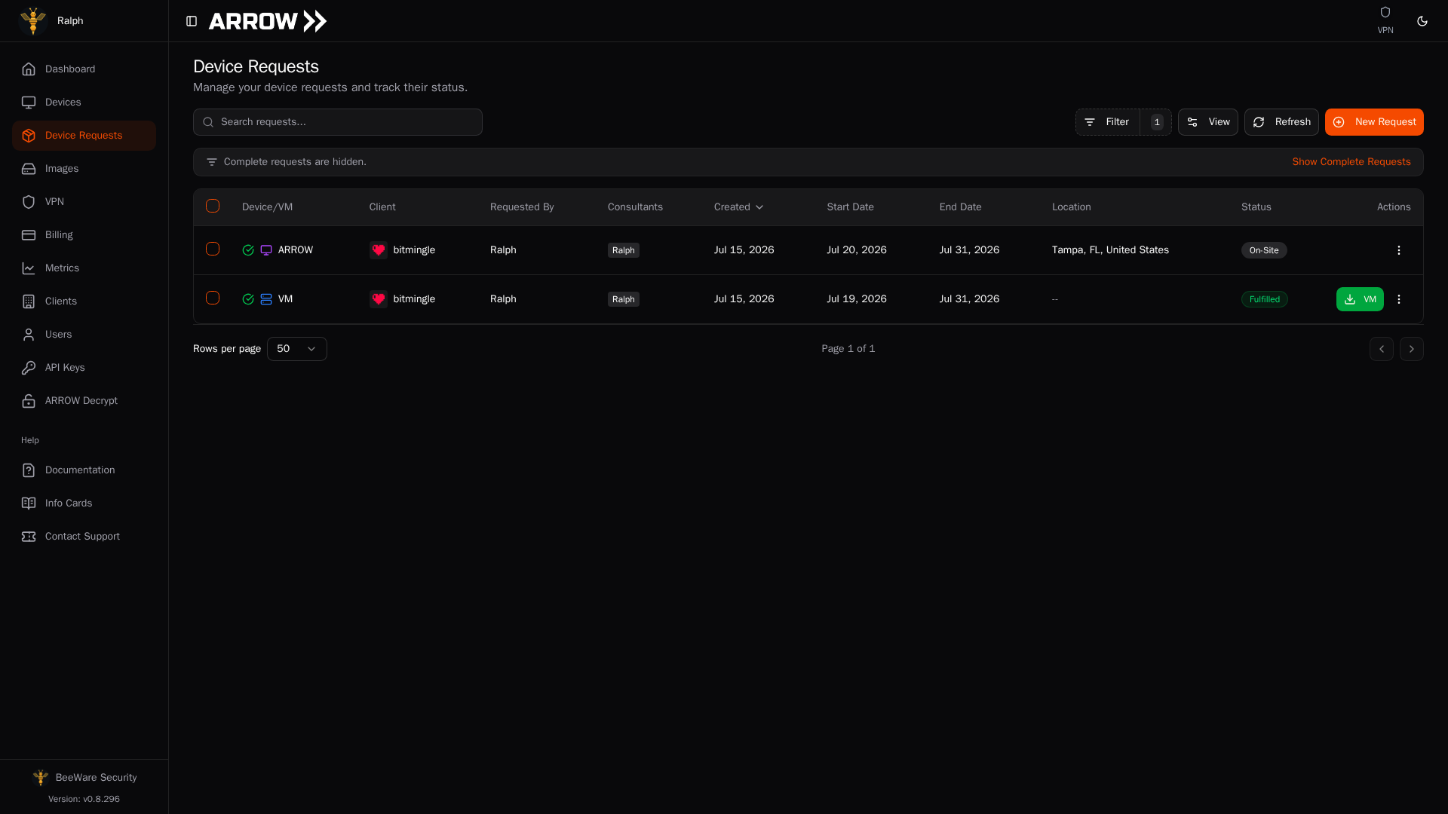Viewport: 1448px width, 814px height.
Task: Click Ralph consultant tag in ARROW row
Action: 624,250
